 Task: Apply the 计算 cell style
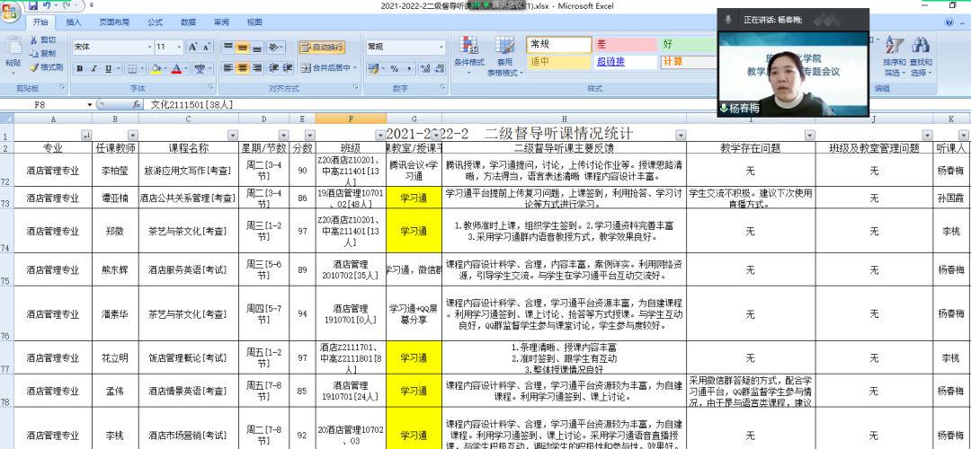tap(688, 62)
